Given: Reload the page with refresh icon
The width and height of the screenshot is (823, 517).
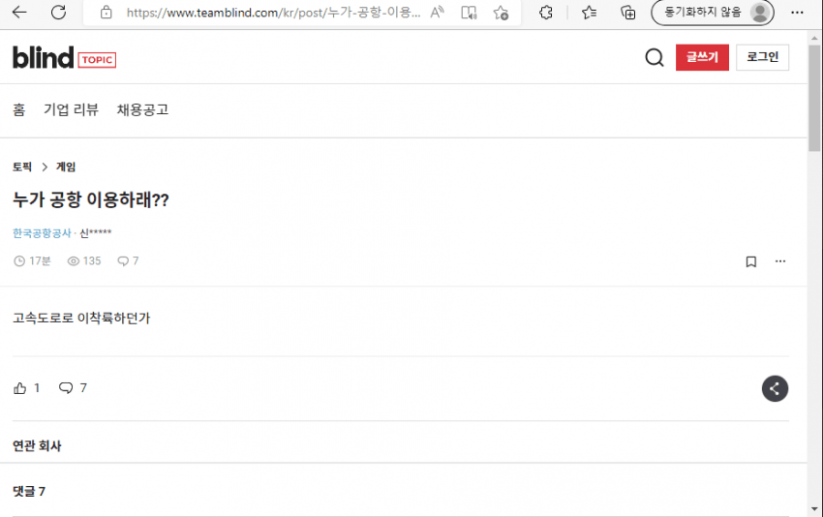Looking at the screenshot, I should point(58,12).
